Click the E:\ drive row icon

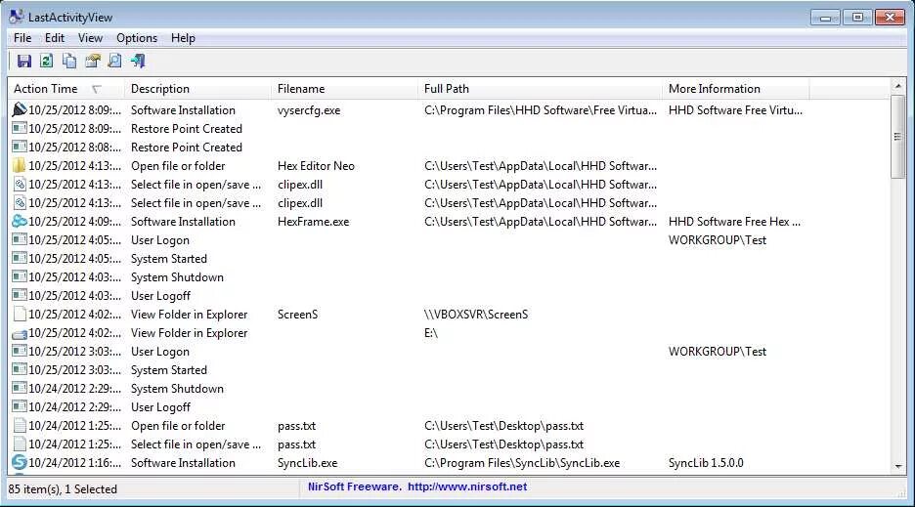tap(20, 333)
